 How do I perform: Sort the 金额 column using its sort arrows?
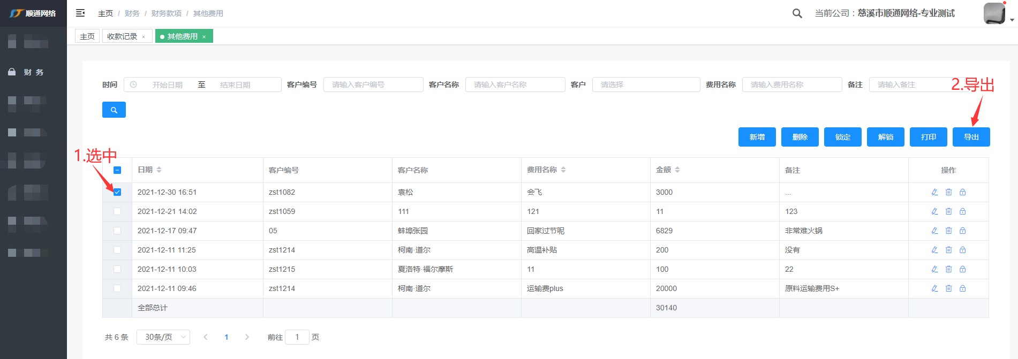point(677,170)
